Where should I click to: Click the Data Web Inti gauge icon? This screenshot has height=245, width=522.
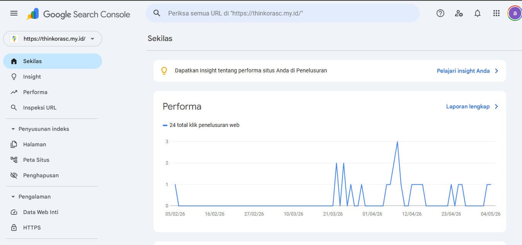tap(14, 212)
